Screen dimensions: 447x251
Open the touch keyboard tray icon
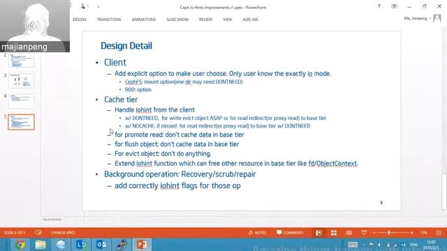click(x=353, y=245)
